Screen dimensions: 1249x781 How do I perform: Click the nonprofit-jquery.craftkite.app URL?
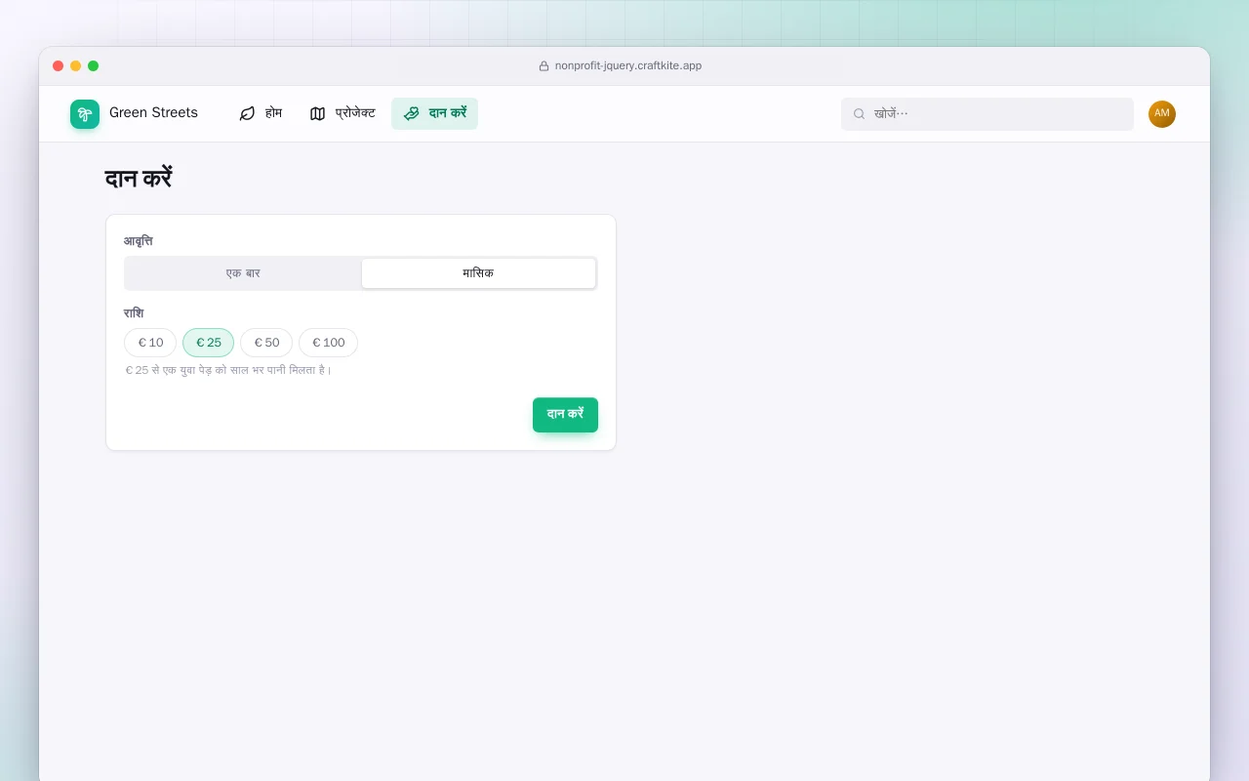coord(628,66)
